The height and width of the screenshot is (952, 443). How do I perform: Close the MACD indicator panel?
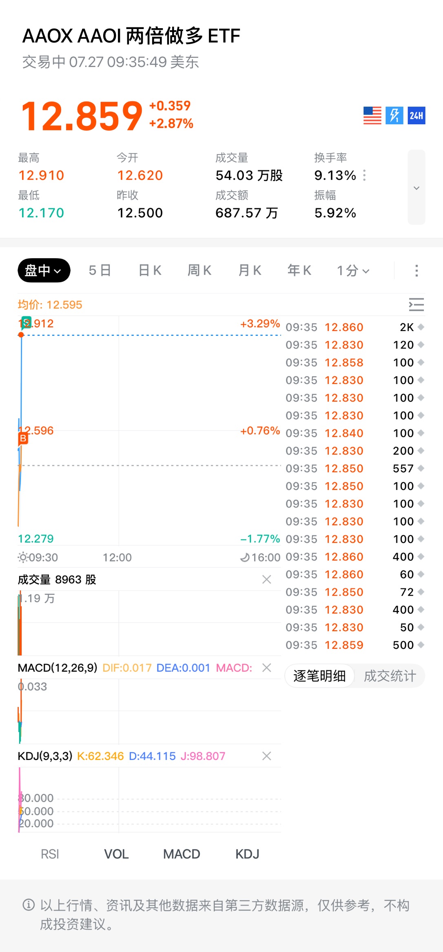(x=267, y=668)
